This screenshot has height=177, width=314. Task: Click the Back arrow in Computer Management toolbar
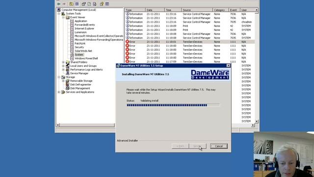click(59, 4)
